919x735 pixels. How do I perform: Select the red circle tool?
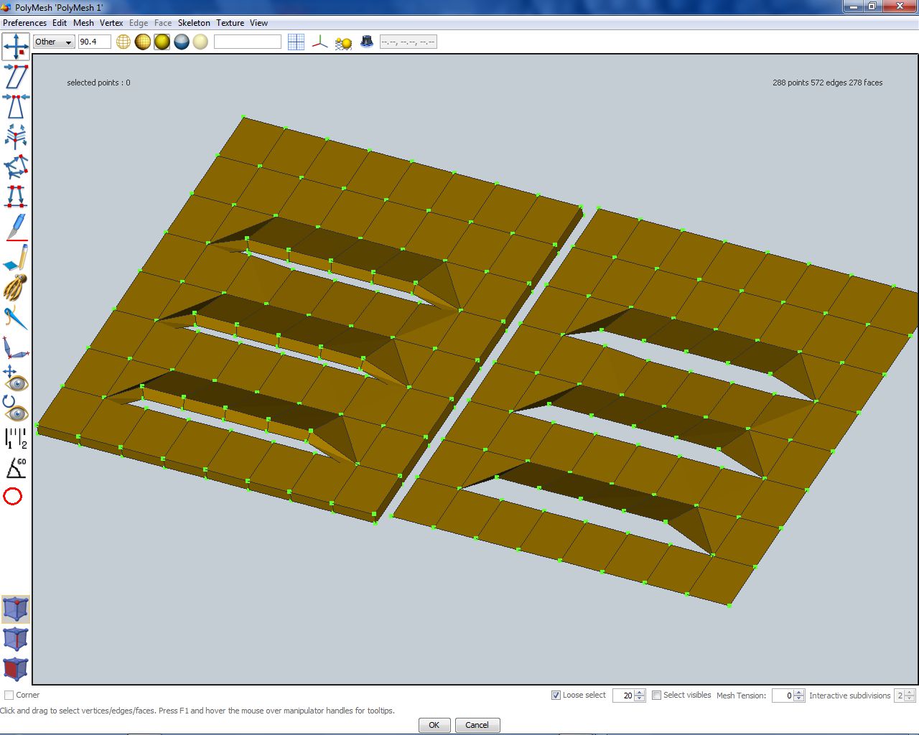[x=13, y=496]
